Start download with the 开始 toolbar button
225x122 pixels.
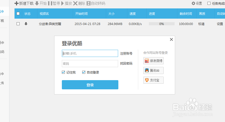(41, 3)
